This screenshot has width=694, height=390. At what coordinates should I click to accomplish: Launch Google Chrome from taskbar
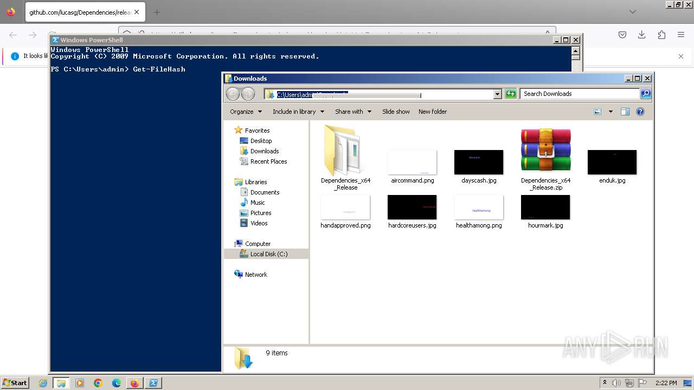98,383
